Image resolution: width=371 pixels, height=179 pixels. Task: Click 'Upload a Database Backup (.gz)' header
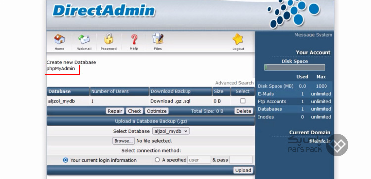pos(151,121)
